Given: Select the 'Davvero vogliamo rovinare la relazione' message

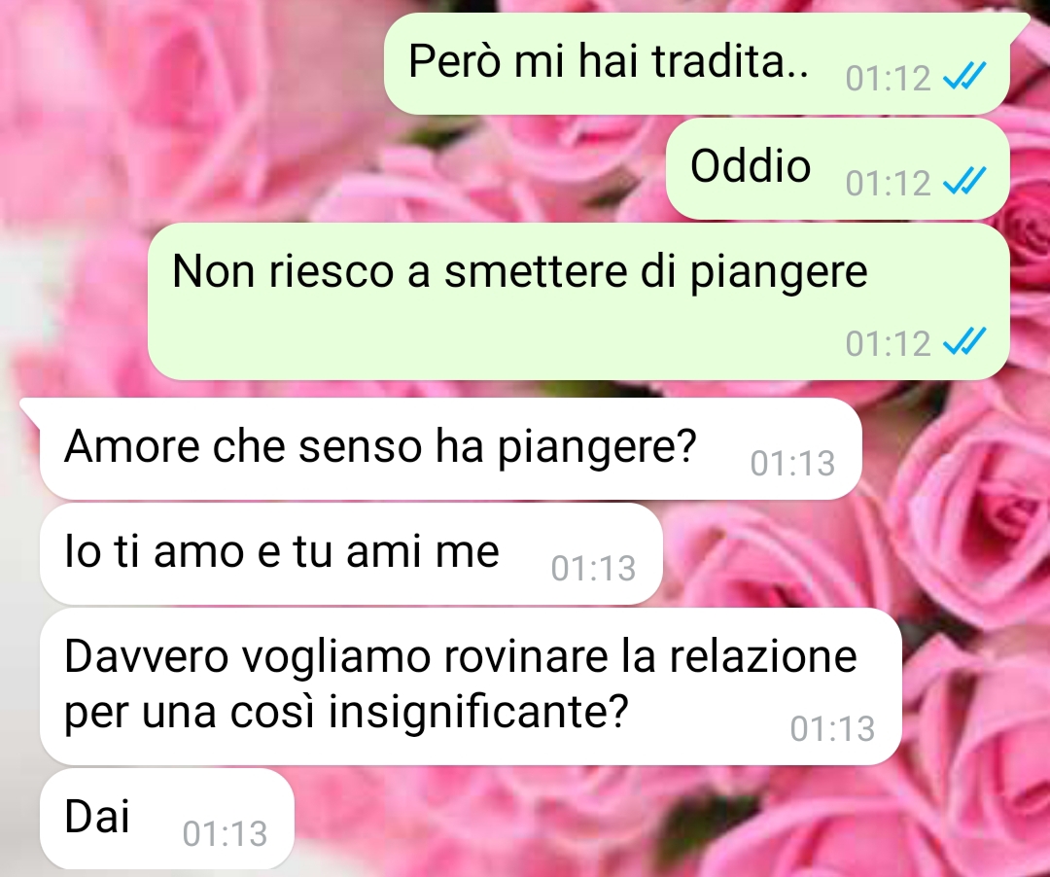Looking at the screenshot, I should coord(471,686).
